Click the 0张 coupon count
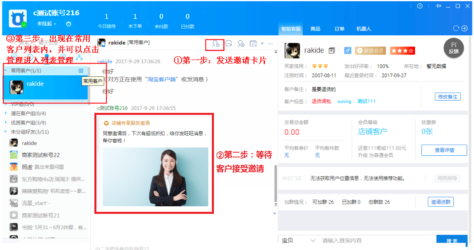The width and height of the screenshot is (474, 250). click(x=427, y=132)
